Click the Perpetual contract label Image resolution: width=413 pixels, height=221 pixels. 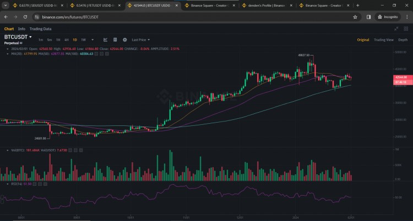(x=12, y=43)
